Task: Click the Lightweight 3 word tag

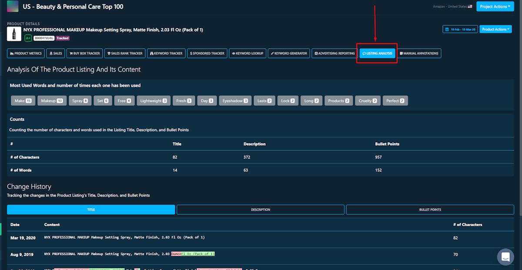Action: (154, 101)
